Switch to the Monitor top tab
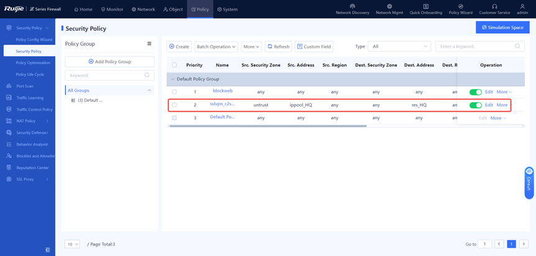536x256 pixels. pos(112,9)
